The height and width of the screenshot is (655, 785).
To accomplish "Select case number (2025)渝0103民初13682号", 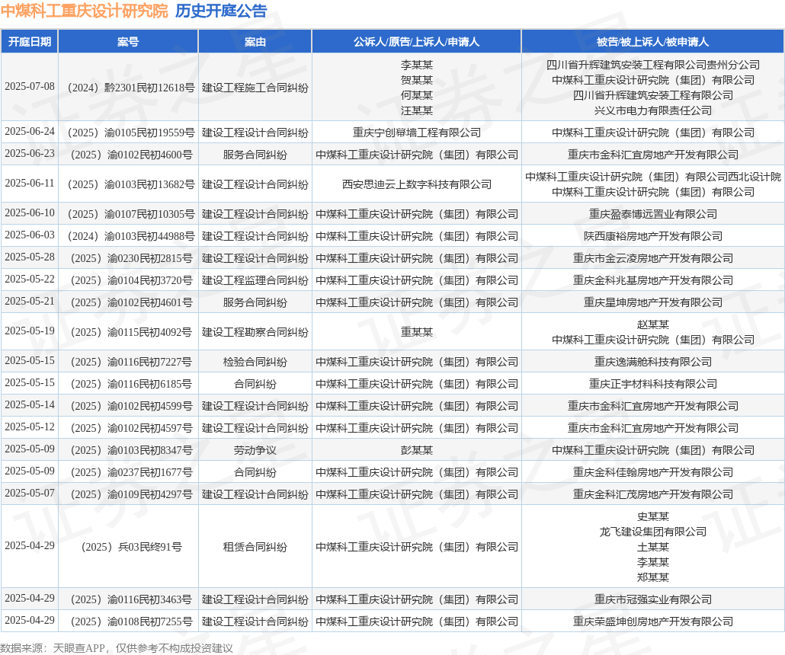I will pos(131,184).
